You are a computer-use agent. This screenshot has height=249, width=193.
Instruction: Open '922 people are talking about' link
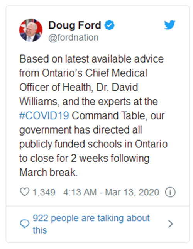click(91, 218)
